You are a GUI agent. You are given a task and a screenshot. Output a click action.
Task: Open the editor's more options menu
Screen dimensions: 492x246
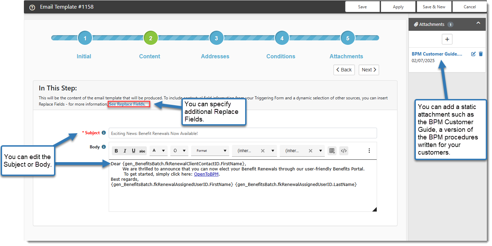point(369,151)
